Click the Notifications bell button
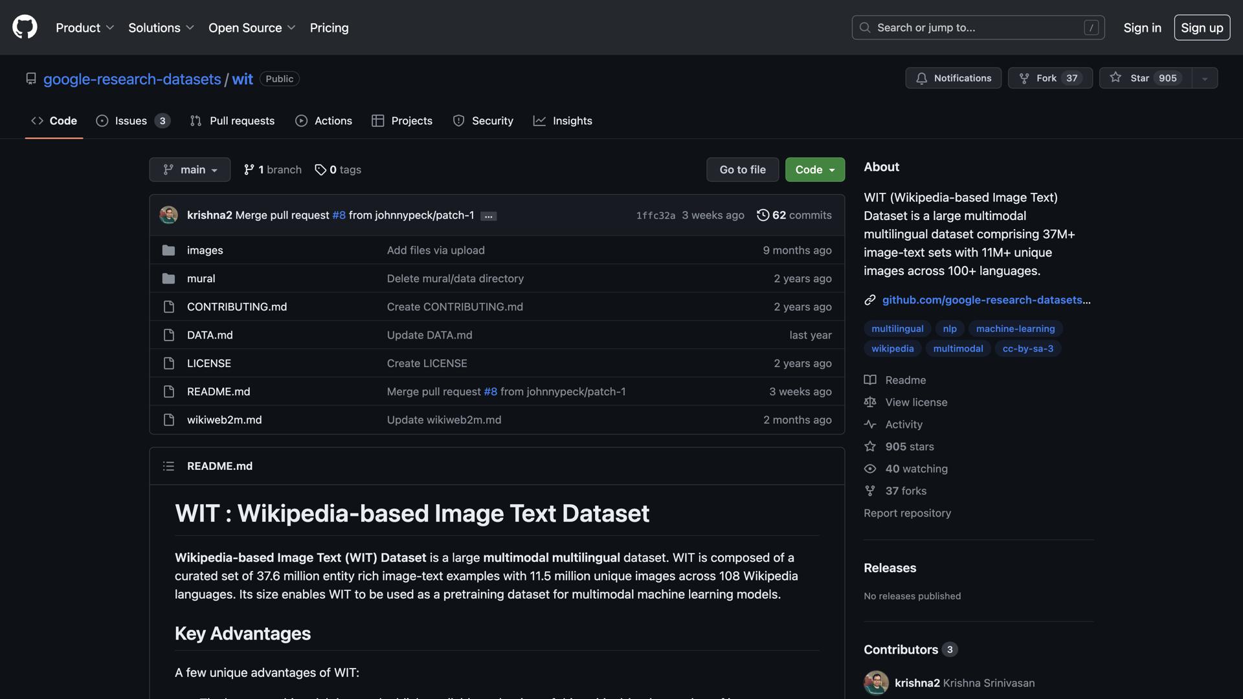 (x=953, y=78)
